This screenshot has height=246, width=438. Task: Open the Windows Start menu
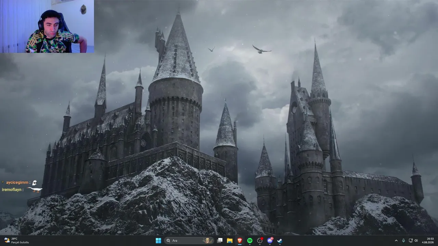point(158,241)
